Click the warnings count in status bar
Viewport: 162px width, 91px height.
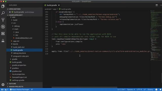pos(7,89)
